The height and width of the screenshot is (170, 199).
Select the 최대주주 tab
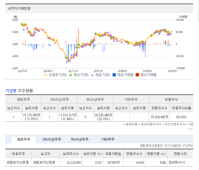(23, 140)
